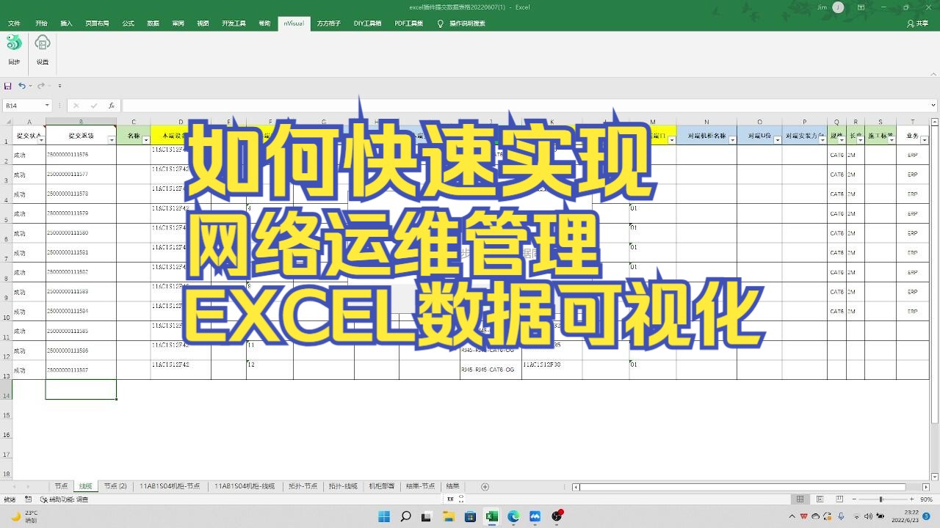Click the 90% zoom level button

927,498
